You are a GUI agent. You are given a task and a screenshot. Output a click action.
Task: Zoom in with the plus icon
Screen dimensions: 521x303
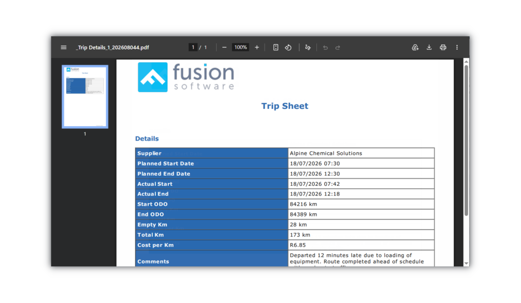(x=257, y=47)
